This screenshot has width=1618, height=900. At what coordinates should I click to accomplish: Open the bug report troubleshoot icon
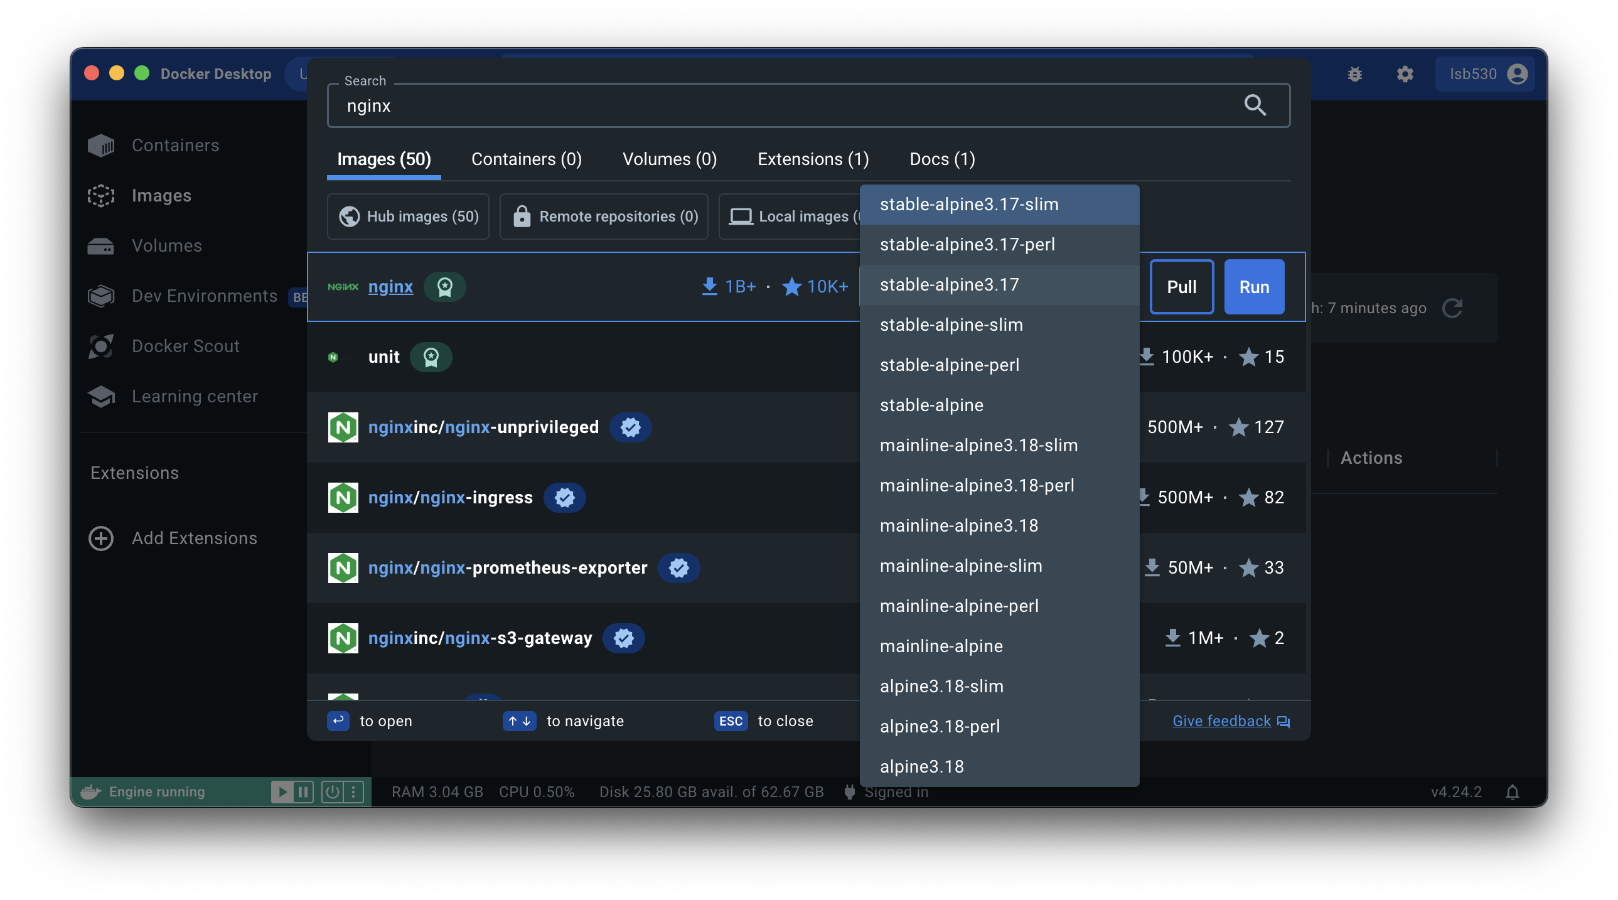pos(1355,74)
